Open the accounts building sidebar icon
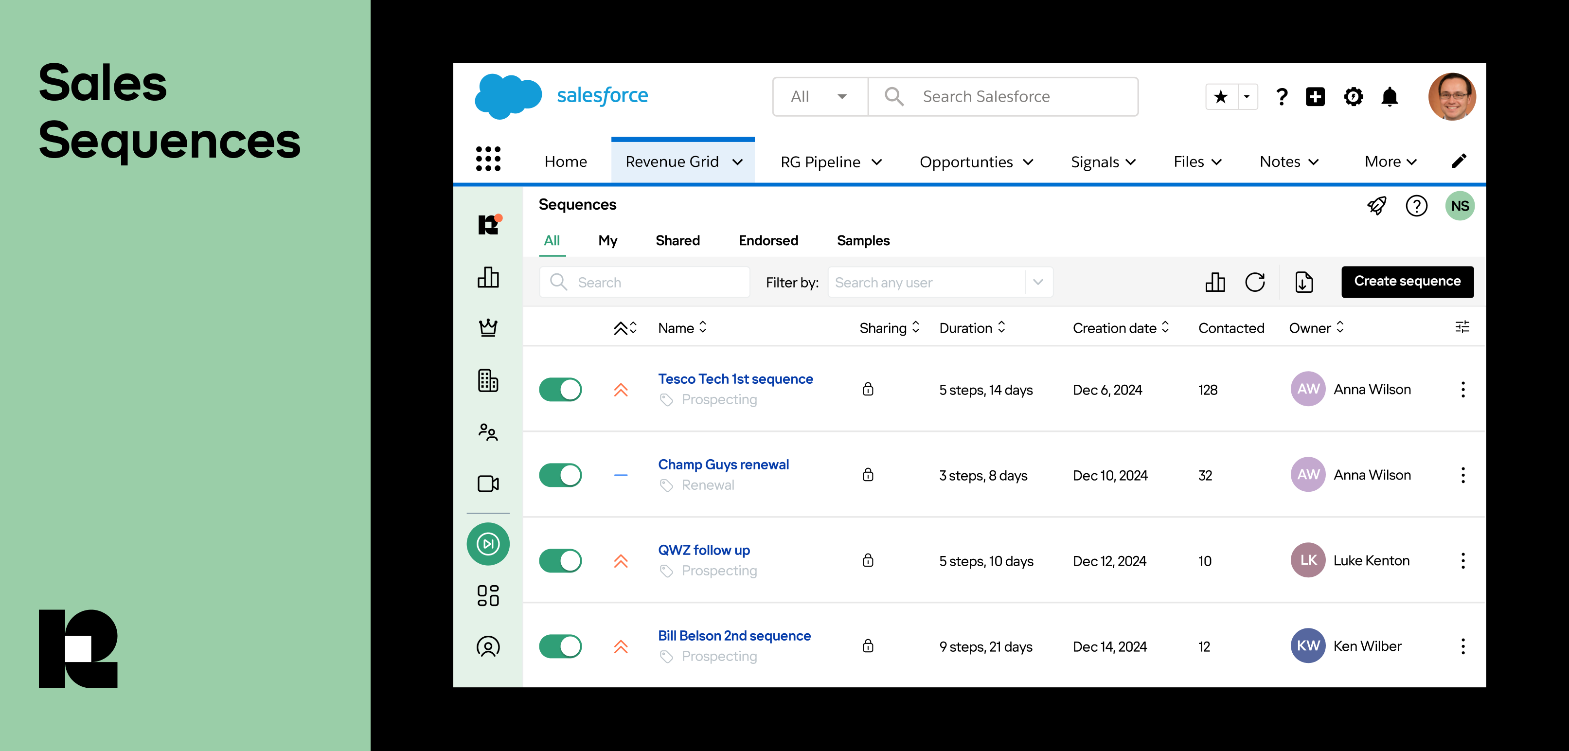This screenshot has height=751, width=1569. 488,381
